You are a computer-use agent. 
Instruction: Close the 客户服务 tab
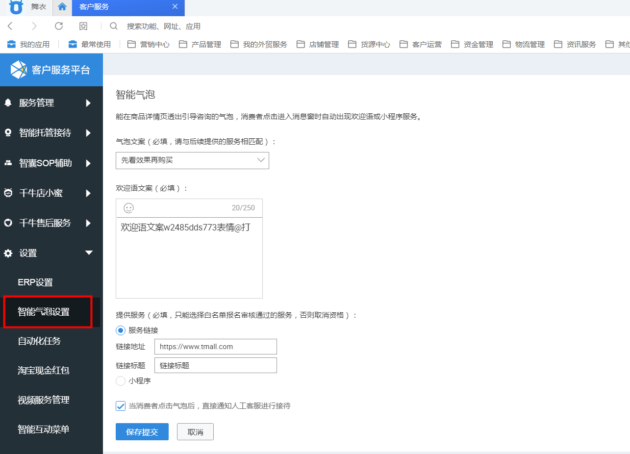pos(175,7)
